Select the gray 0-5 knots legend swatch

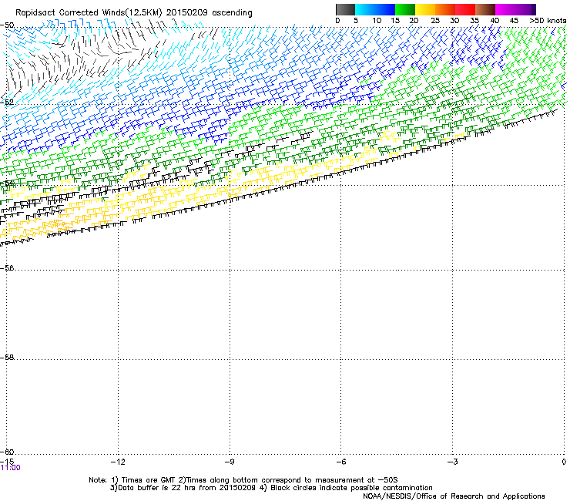click(345, 9)
